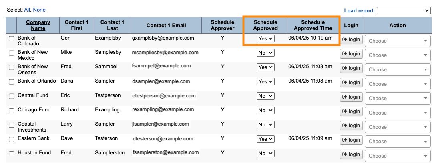
Task: Click login button for Bank of Colorado
Action: (351, 40)
